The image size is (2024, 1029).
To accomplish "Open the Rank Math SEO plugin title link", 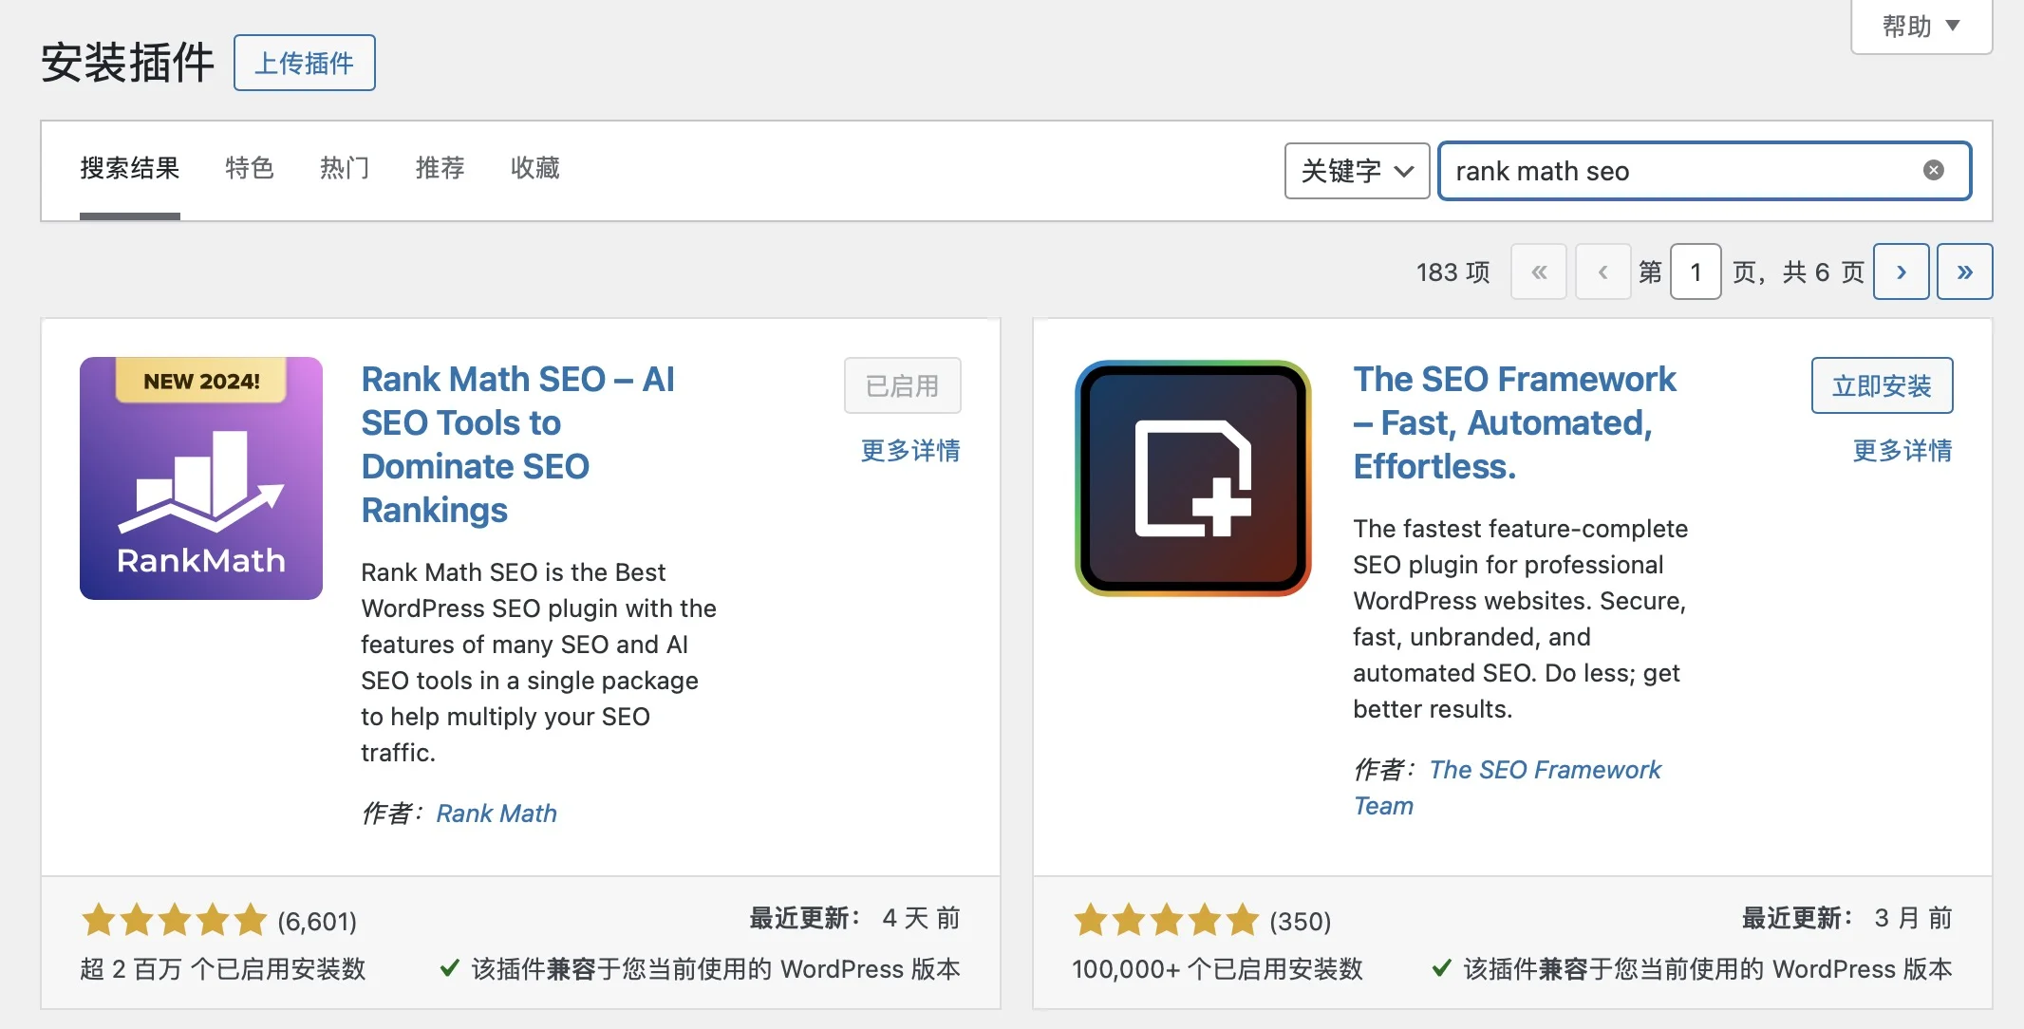I will (x=518, y=444).
